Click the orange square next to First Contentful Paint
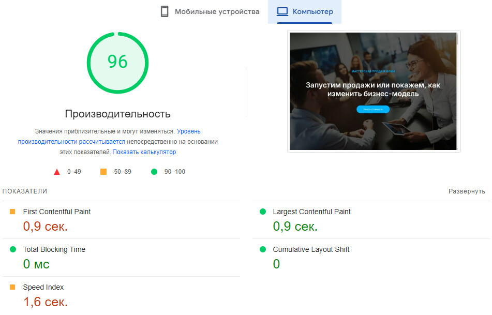The width and height of the screenshot is (492, 315). [x=12, y=212]
